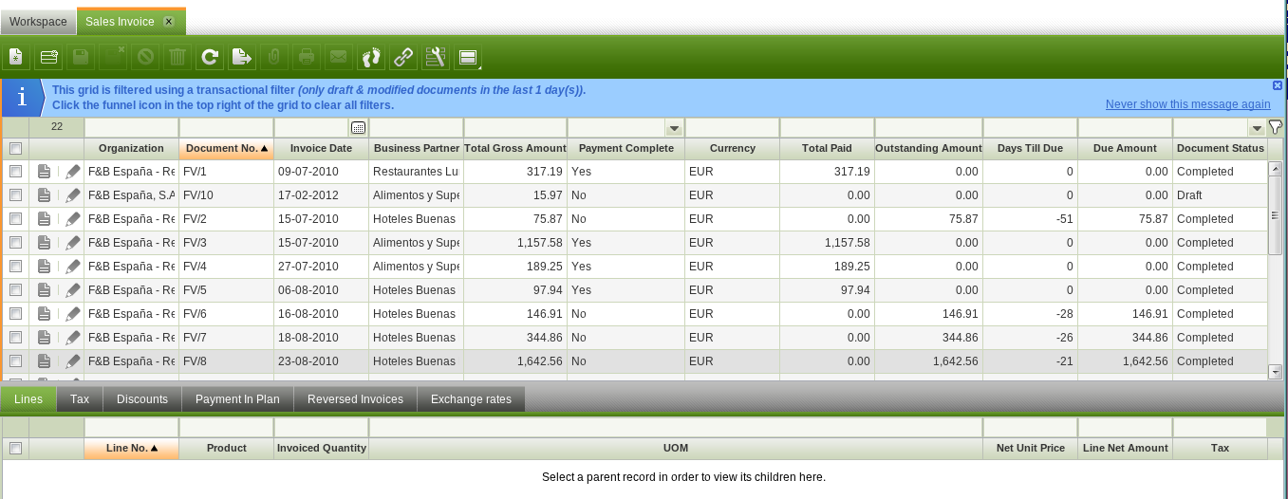Expand the Payment Complete filter dropdown
Image resolution: width=1288 pixels, height=499 pixels.
[x=673, y=128]
